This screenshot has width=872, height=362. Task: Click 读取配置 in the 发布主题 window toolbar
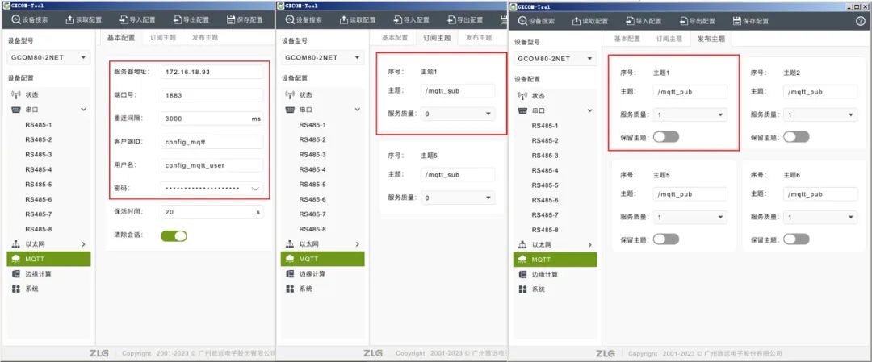[590, 20]
